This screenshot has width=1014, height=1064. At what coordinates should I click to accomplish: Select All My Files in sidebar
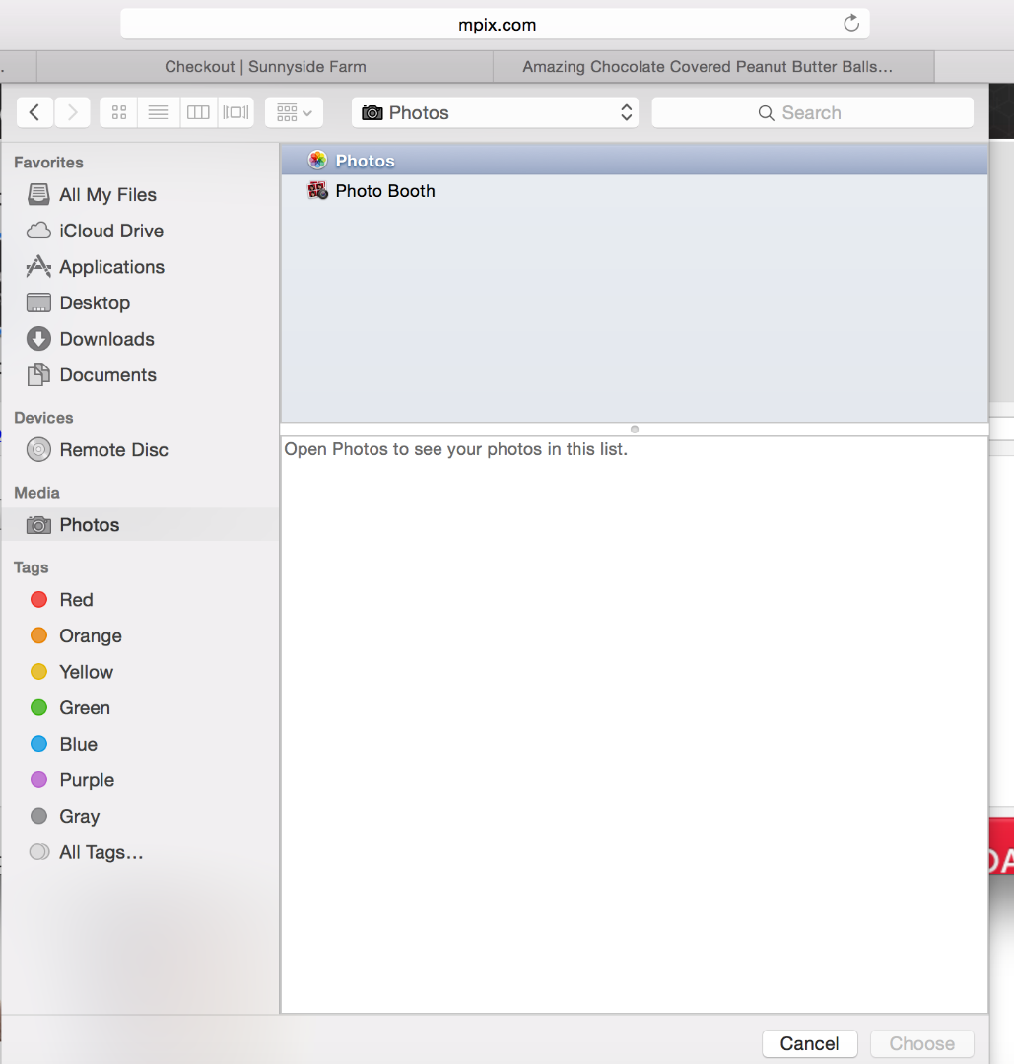click(x=140, y=195)
